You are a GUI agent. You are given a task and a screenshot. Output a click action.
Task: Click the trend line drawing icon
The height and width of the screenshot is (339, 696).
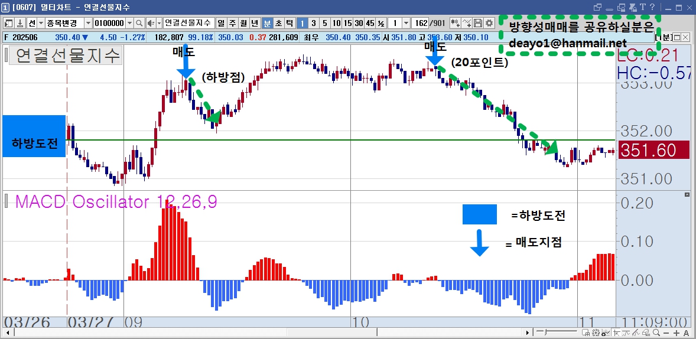626,333
